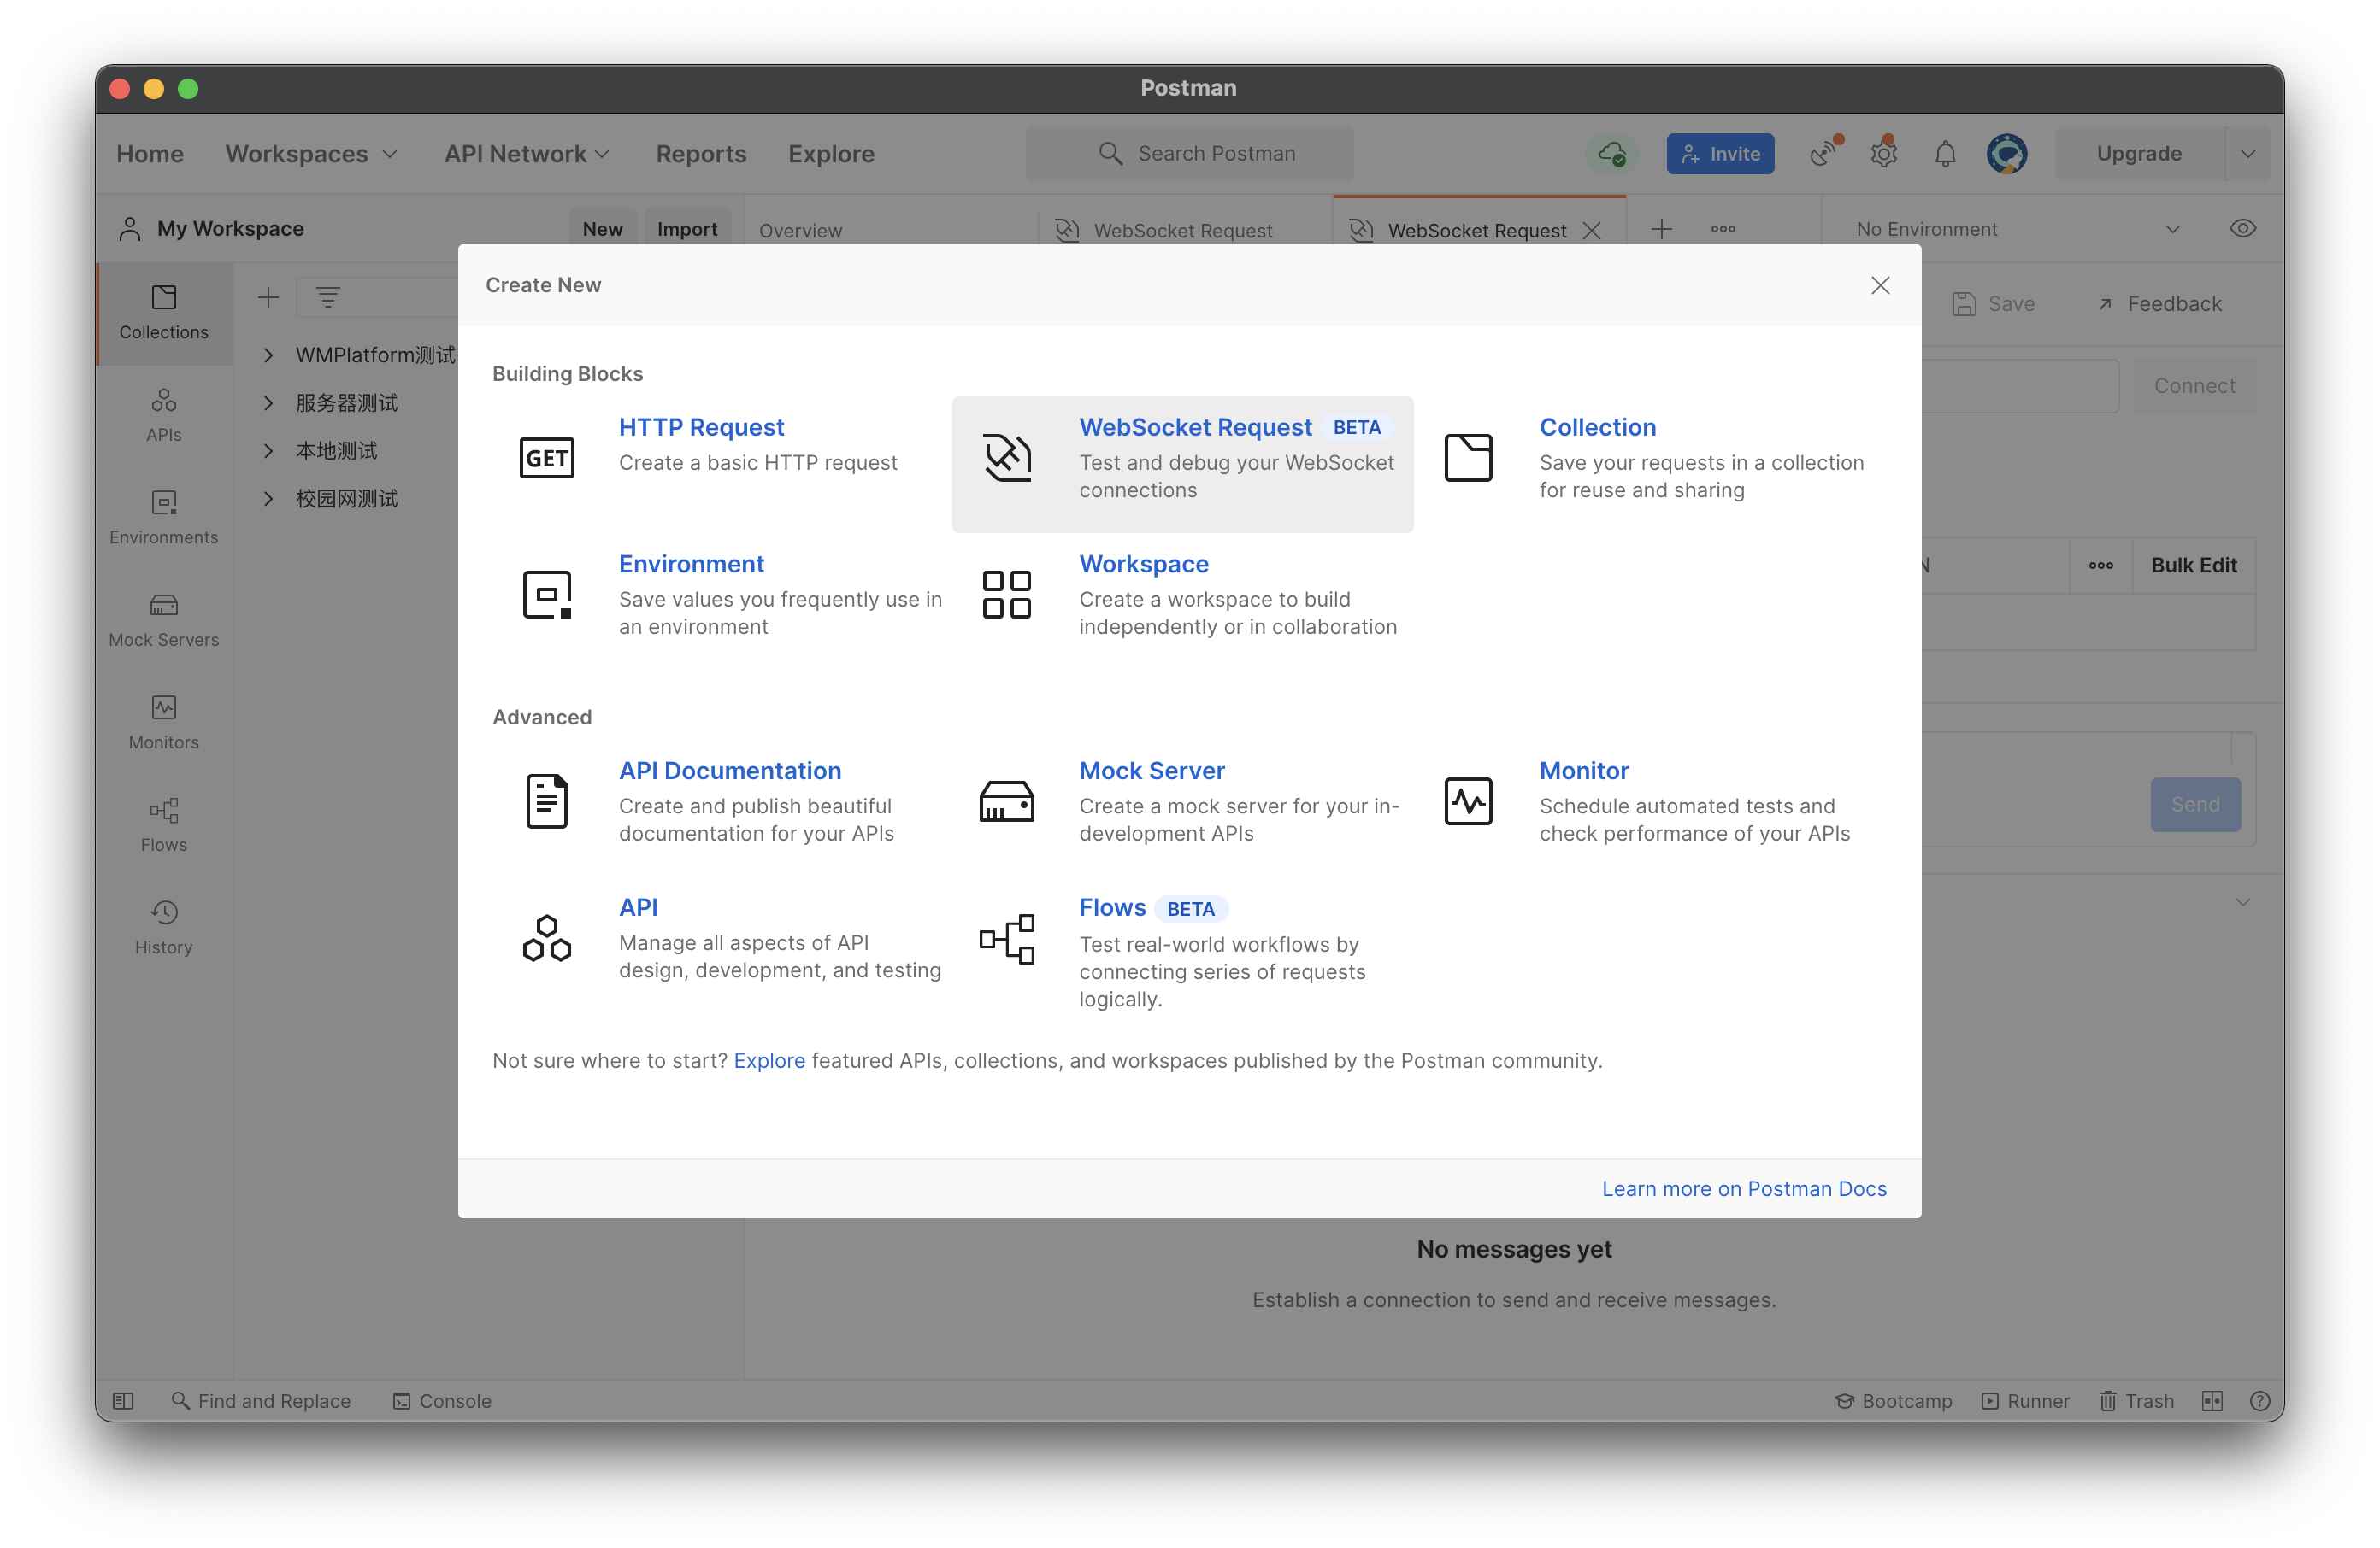Switch to the Overview tab
Image resolution: width=2380 pixels, height=1548 pixels.
tap(800, 231)
